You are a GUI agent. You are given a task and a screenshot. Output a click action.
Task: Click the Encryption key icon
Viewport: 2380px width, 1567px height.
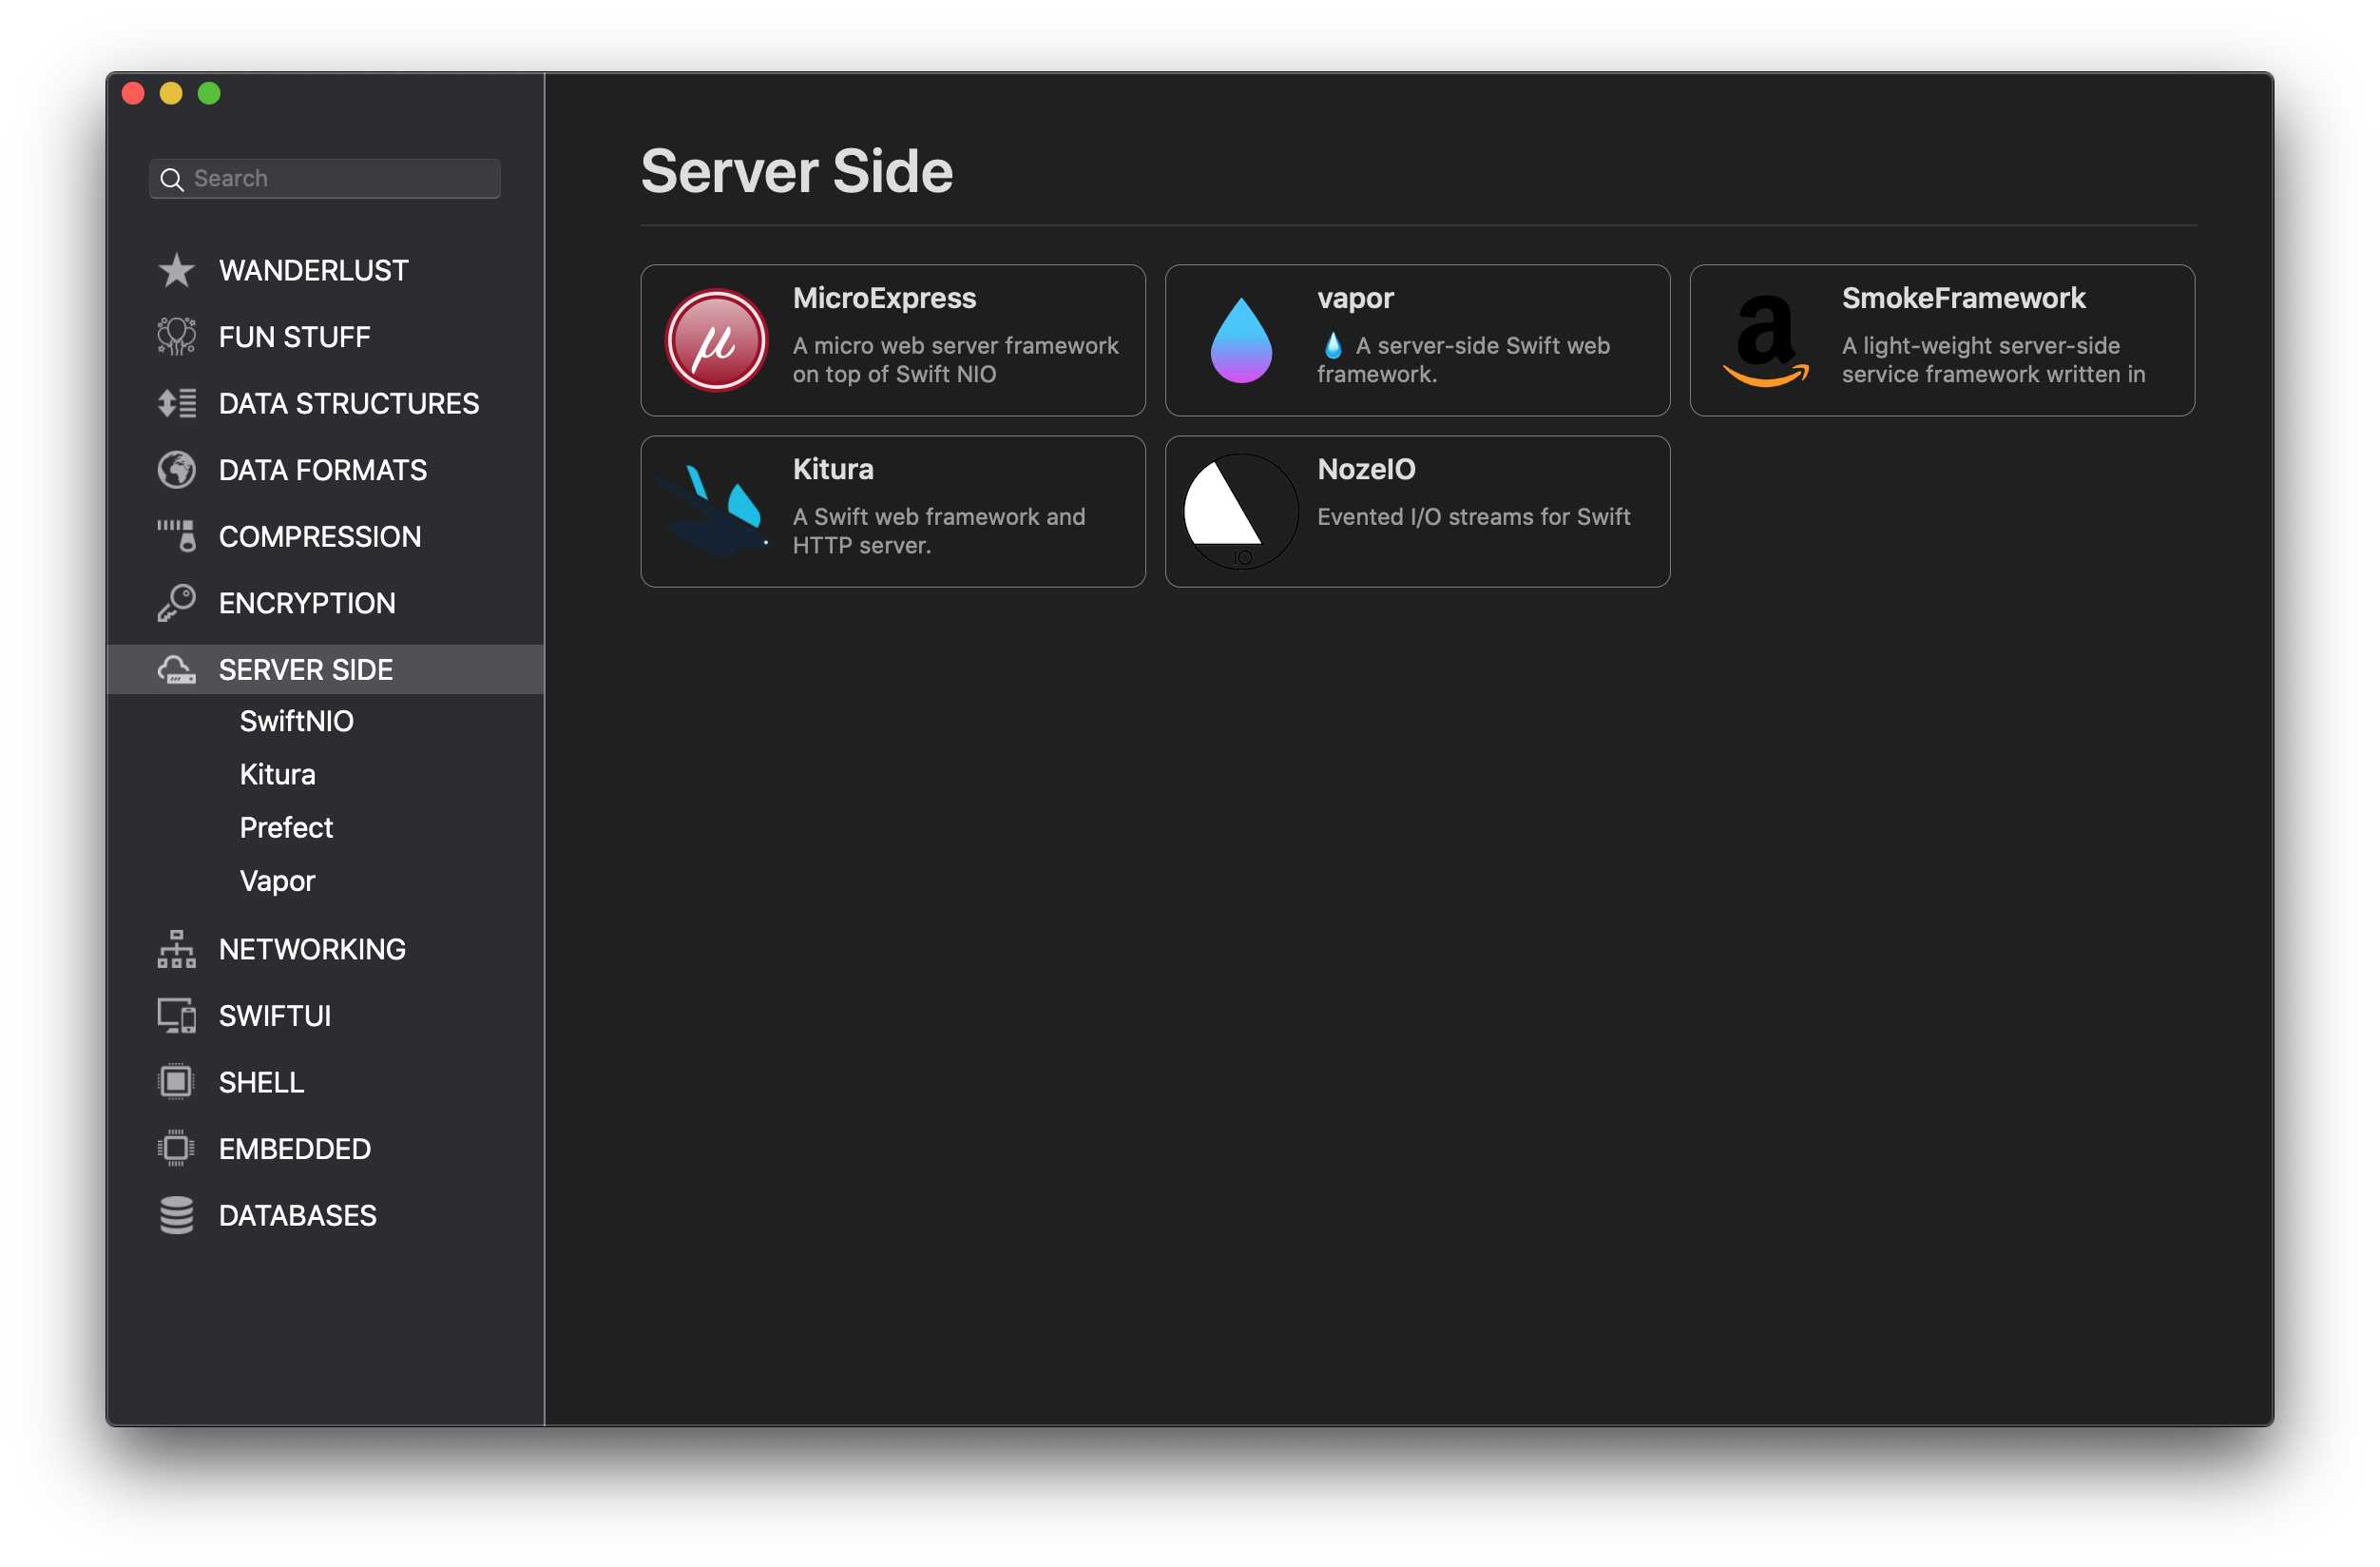[176, 604]
